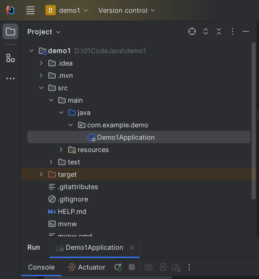Select the test folder row
The image size is (259, 279).
(139, 162)
